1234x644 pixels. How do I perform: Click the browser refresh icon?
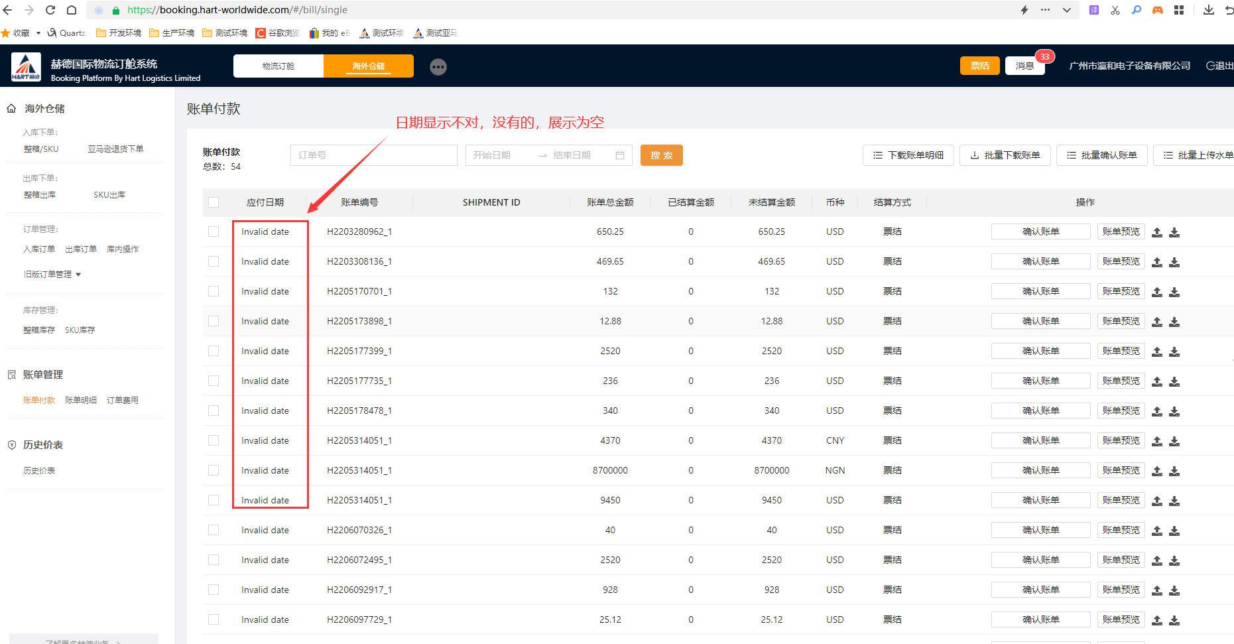pyautogui.click(x=50, y=10)
